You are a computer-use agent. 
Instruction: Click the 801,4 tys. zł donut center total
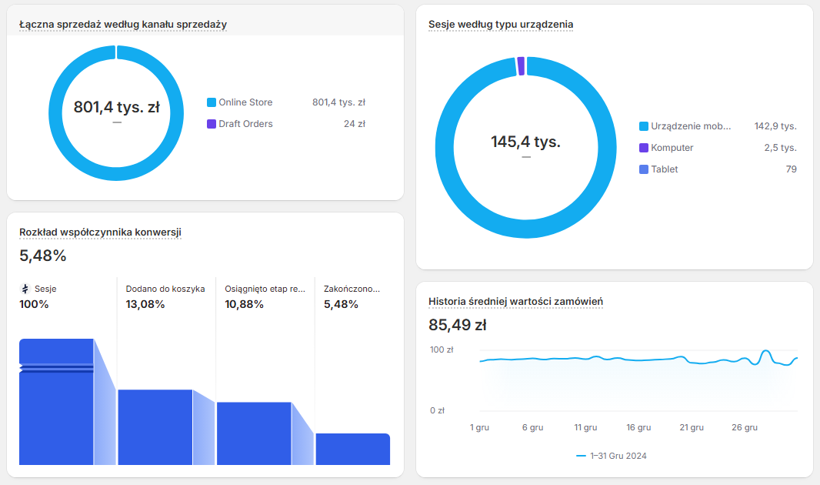click(x=116, y=108)
